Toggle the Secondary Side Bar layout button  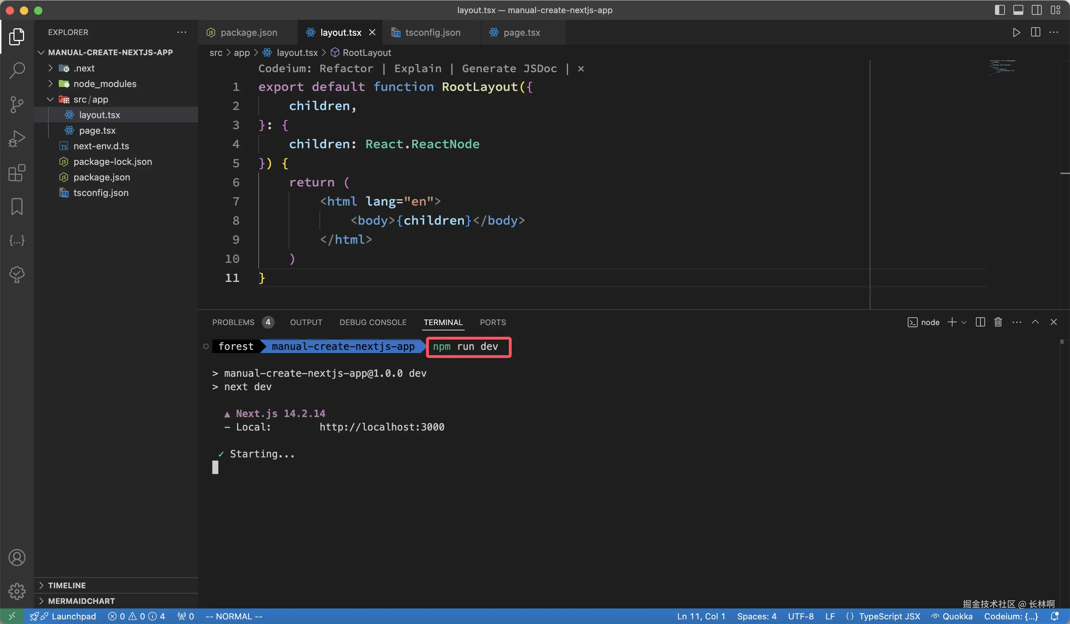pyautogui.click(x=1036, y=10)
